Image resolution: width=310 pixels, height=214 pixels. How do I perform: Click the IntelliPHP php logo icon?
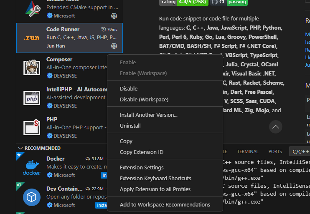(32, 98)
